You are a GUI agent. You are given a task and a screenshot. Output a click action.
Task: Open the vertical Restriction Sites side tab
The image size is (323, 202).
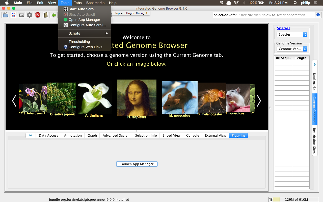click(x=314, y=141)
